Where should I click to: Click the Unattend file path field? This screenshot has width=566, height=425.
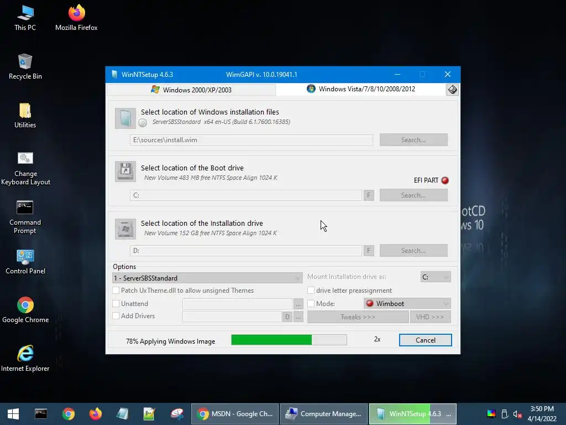[237, 304]
